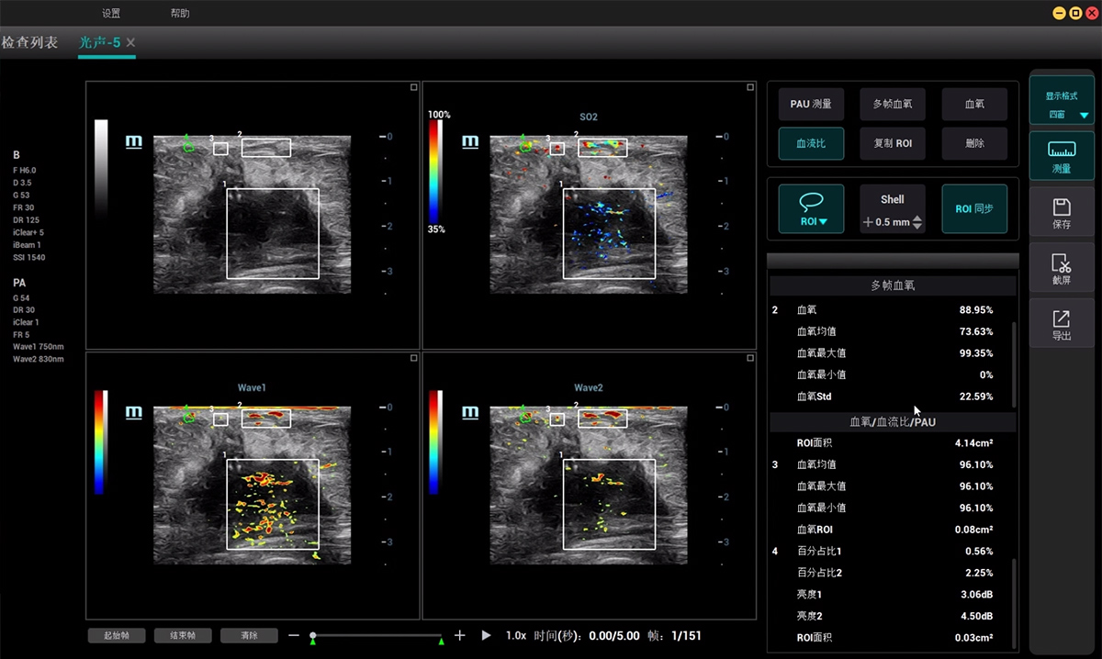
Task: Click the Shell 0.5 mm stepper arrows
Action: [x=917, y=222]
